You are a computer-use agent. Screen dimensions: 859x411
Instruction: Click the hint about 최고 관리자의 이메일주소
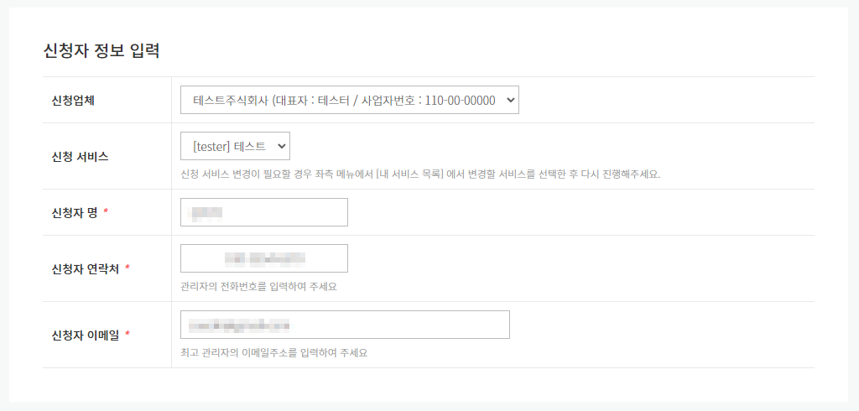(x=274, y=352)
